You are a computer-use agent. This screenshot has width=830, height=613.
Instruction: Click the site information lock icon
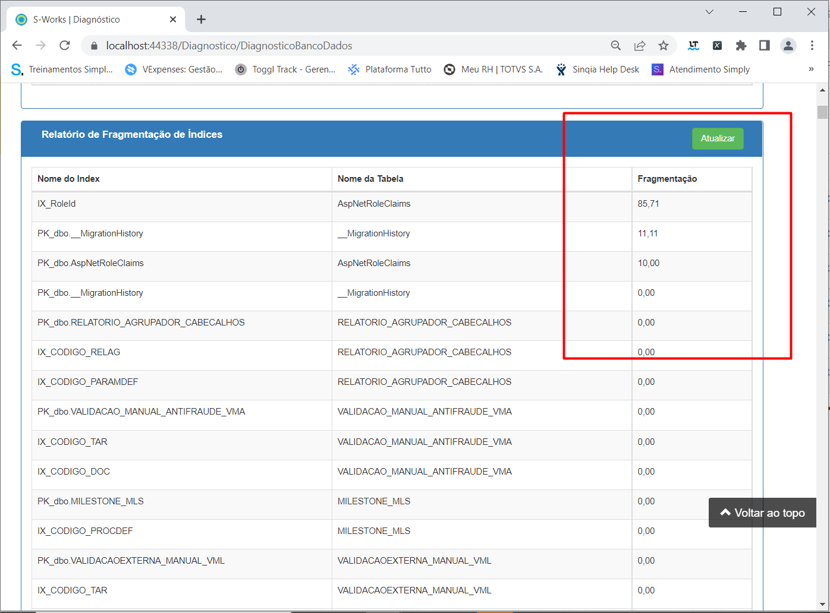pos(93,46)
